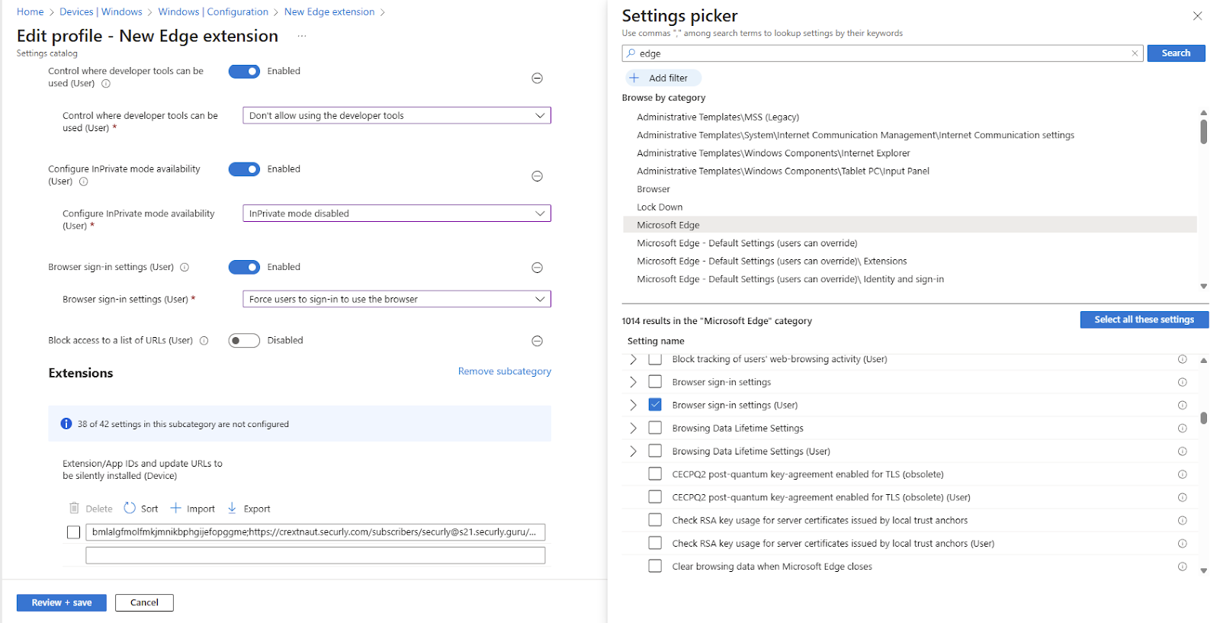Remove the developer tools setting with its minus icon
The image size is (1220, 623).
point(537,79)
